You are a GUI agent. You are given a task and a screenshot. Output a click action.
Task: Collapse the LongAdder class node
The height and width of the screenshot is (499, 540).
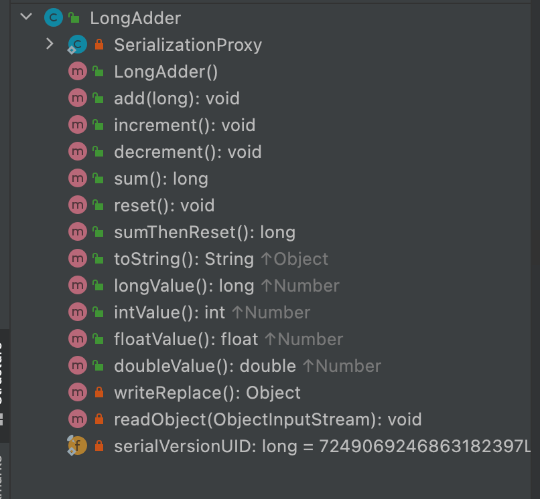[26, 17]
